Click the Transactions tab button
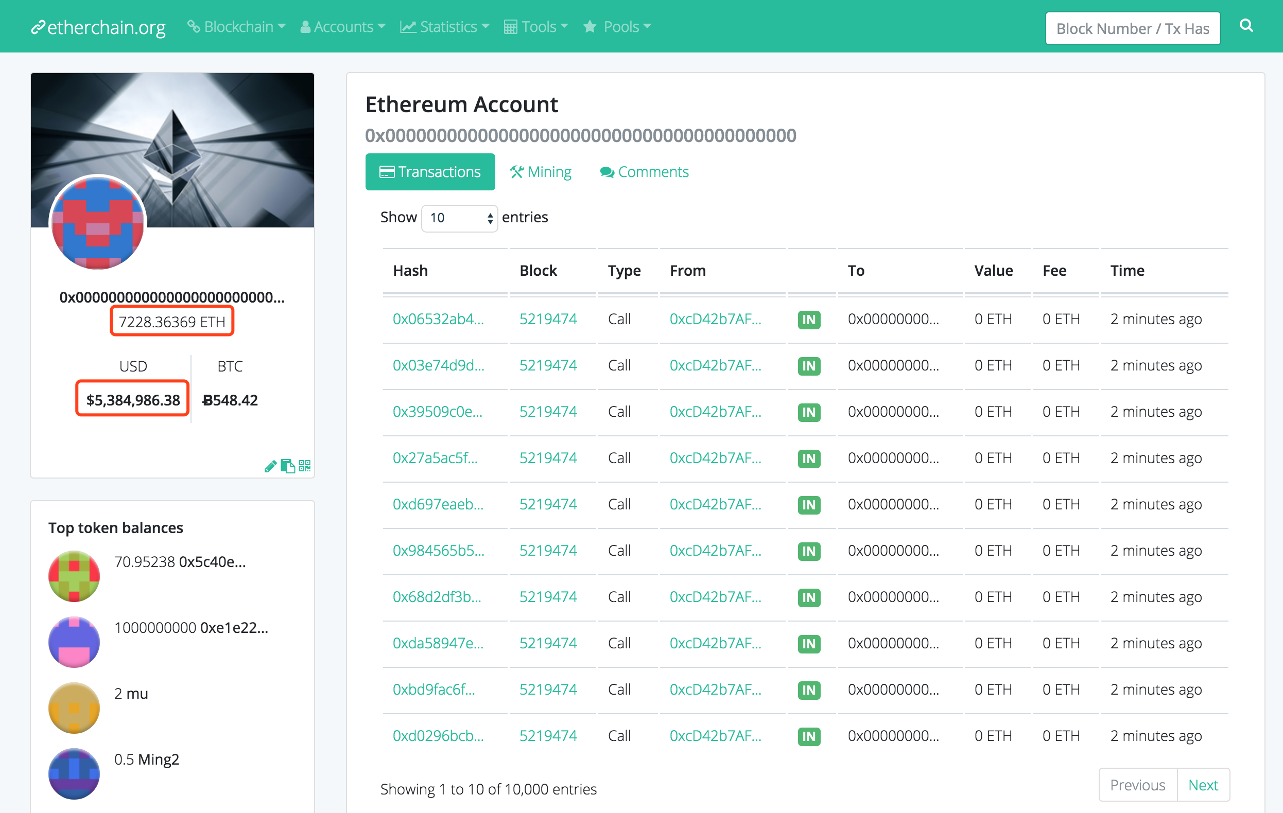1283x813 pixels. (431, 172)
